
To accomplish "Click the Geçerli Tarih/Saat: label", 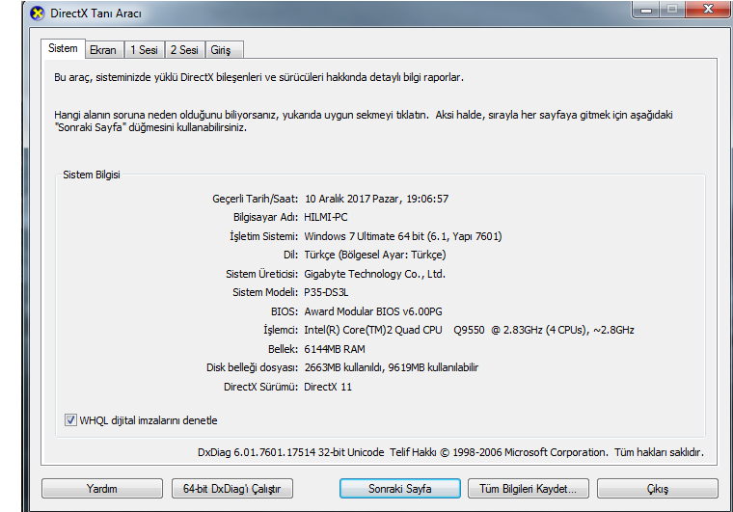I will coord(256,199).
